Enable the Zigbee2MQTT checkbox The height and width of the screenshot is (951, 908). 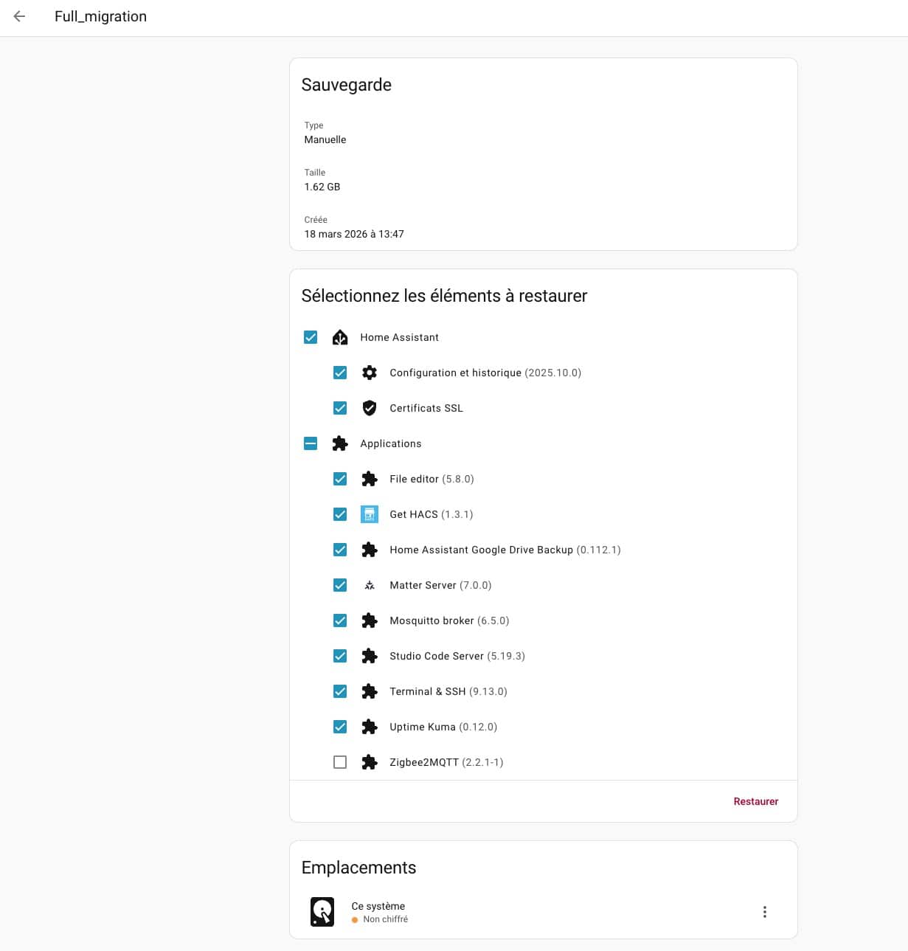click(340, 762)
